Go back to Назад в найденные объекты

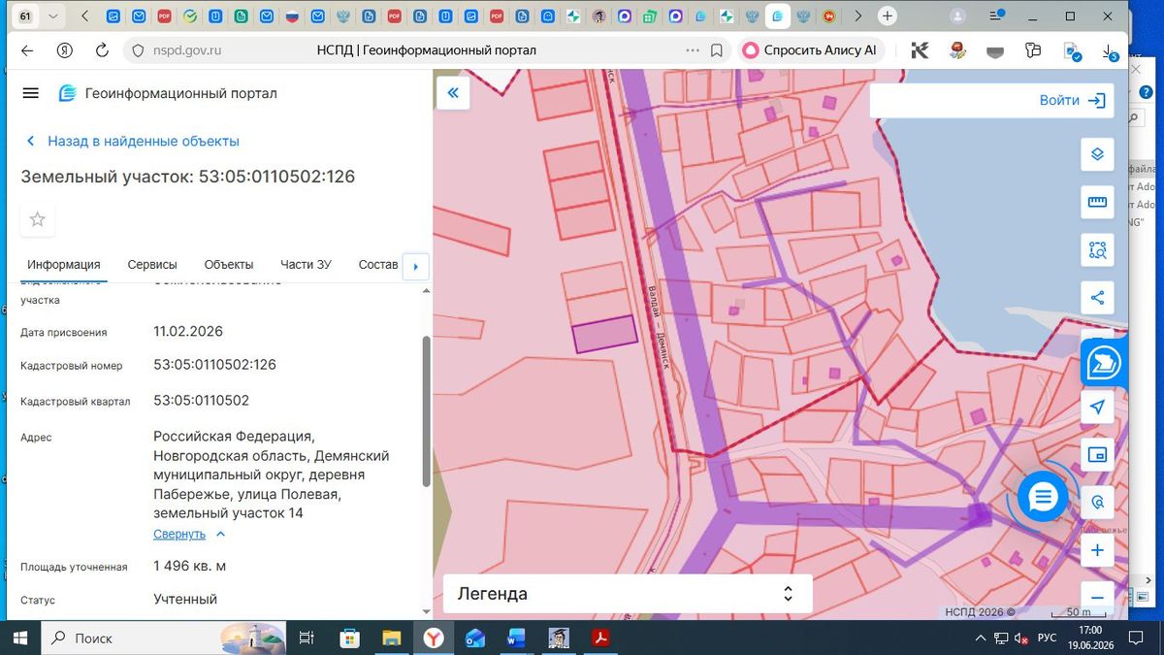pyautogui.click(x=133, y=141)
